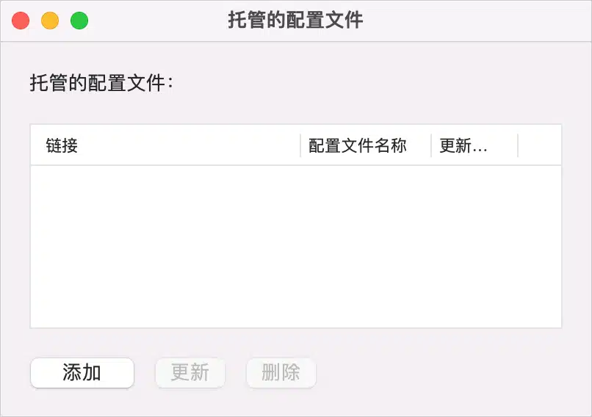The image size is (592, 417).
Task: Click the divider between 配置文件名称 and 更新… headers
Action: pyautogui.click(x=431, y=145)
